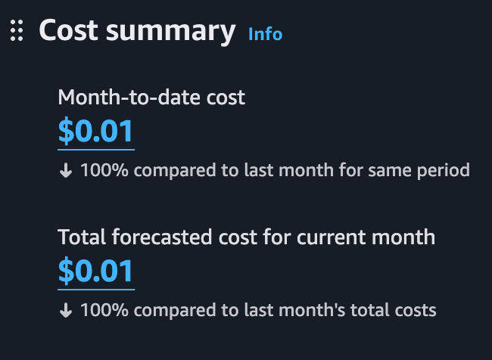Click the 100% value in total-costs comparison
The height and width of the screenshot is (360, 492).
98,309
